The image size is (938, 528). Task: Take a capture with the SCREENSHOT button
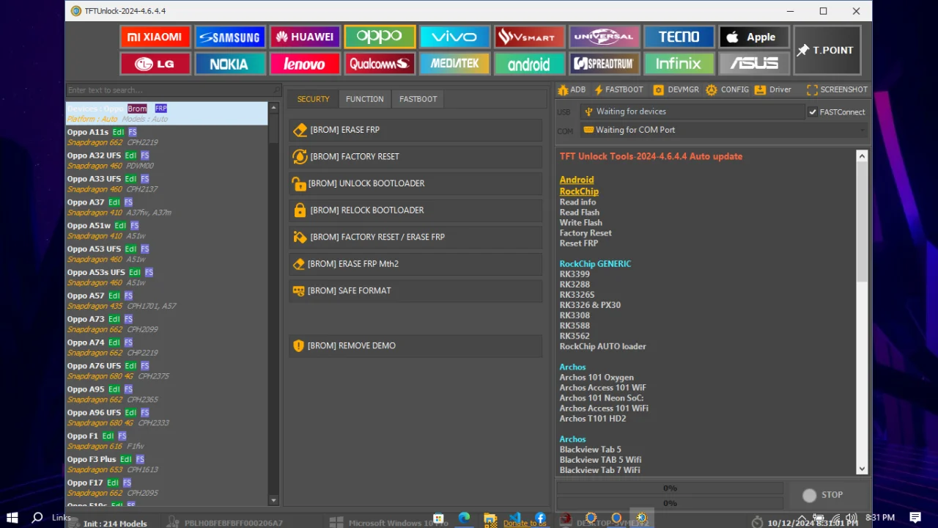point(837,89)
